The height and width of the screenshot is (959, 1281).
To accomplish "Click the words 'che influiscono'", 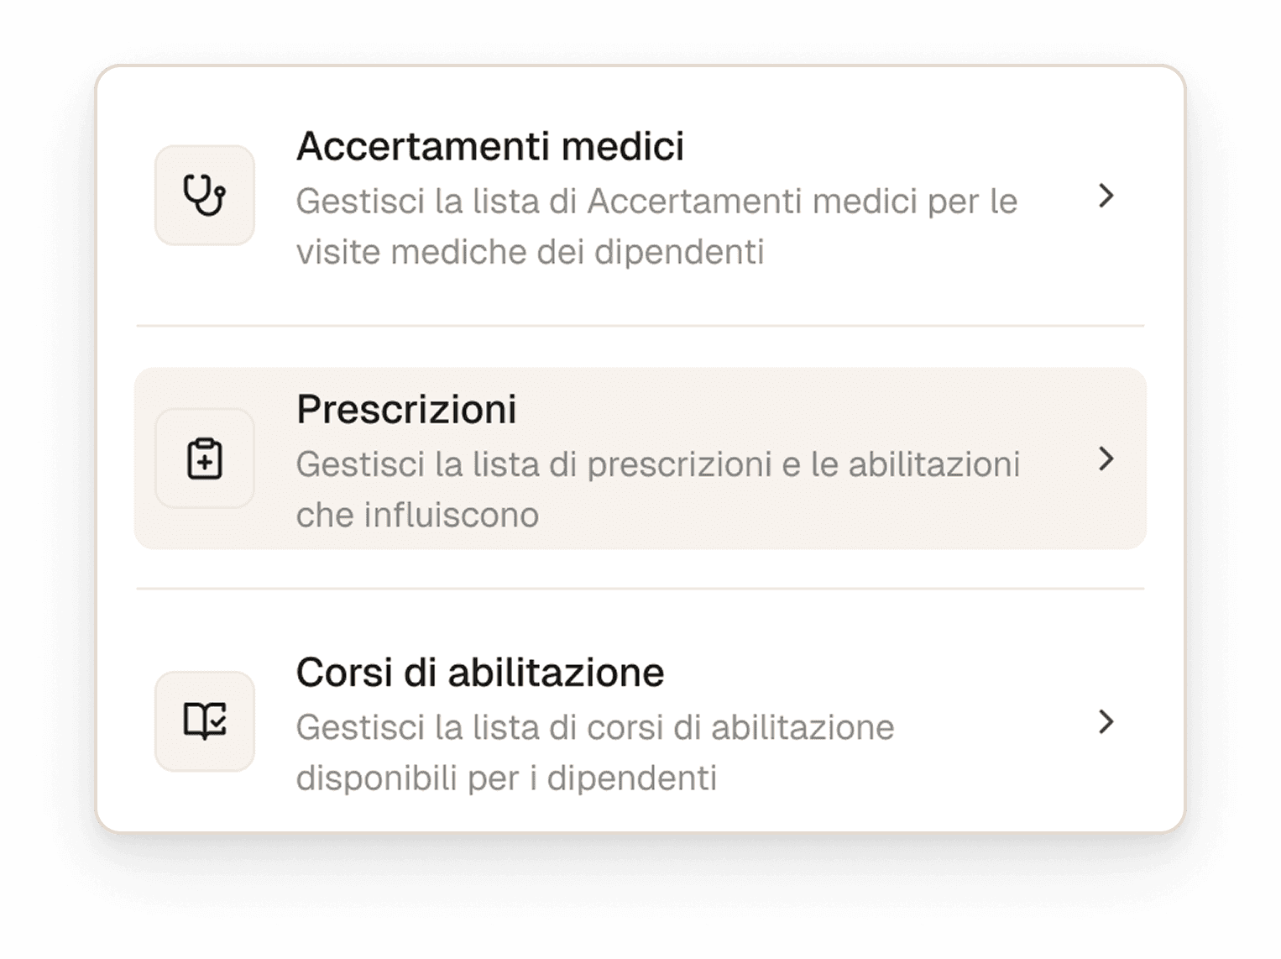I will pos(417,515).
